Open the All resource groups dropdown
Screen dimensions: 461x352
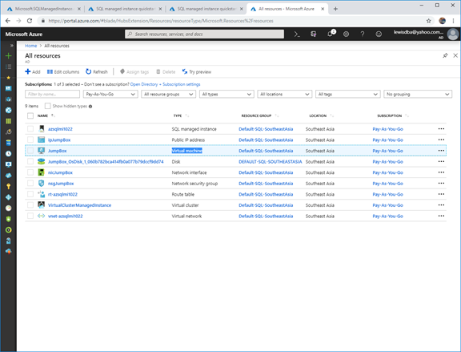pos(168,95)
